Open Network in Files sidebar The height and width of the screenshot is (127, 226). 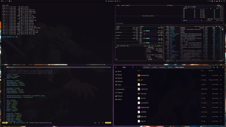point(119,82)
